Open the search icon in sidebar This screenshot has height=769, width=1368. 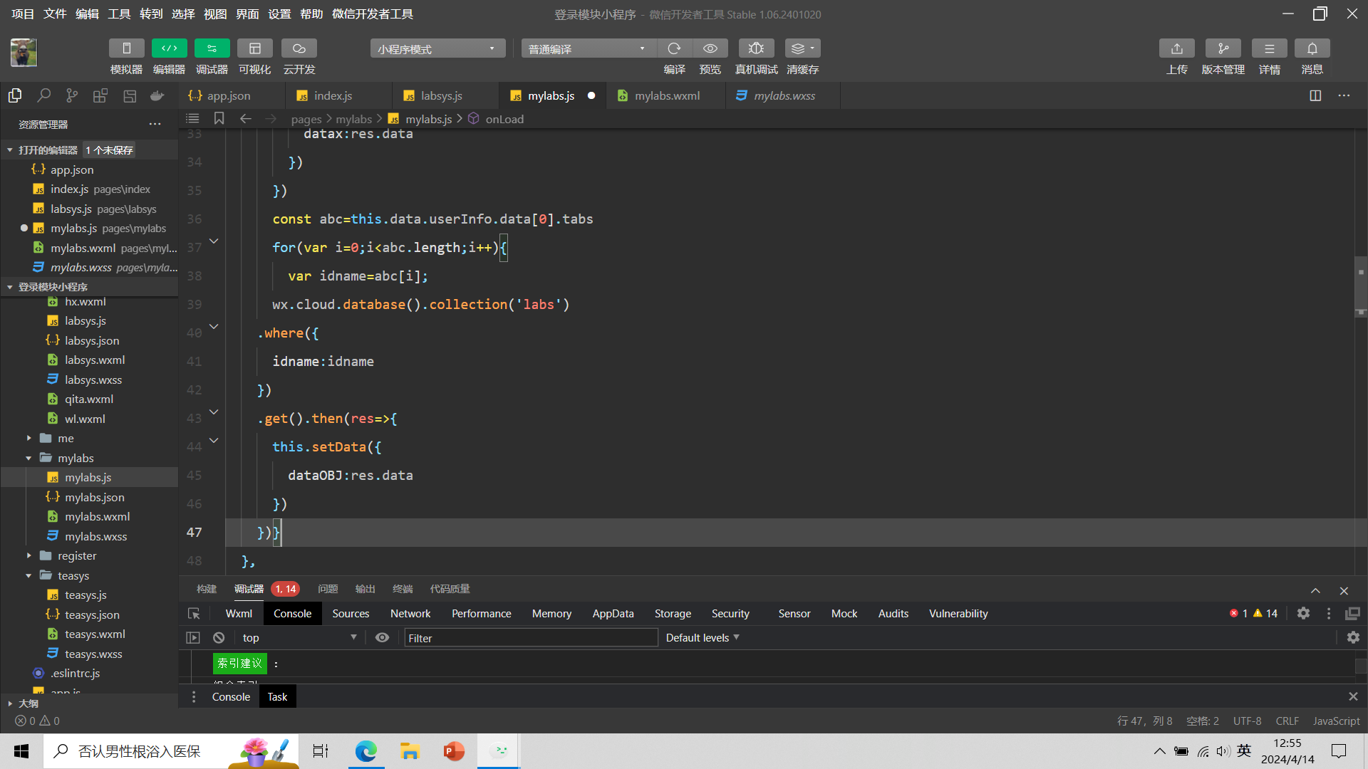[44, 95]
